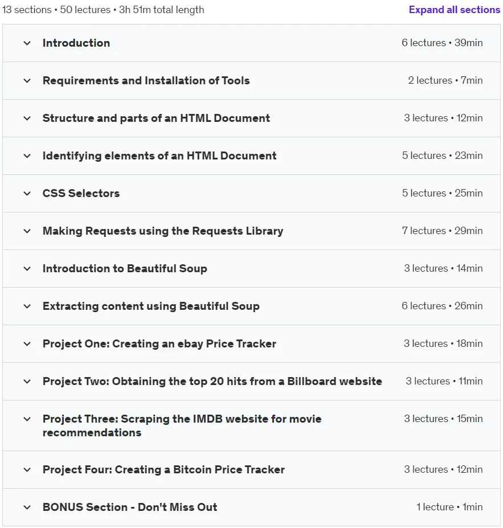Toggle chevron for Identifying elements of HTML Document
The width and height of the screenshot is (503, 528).
tap(27, 156)
